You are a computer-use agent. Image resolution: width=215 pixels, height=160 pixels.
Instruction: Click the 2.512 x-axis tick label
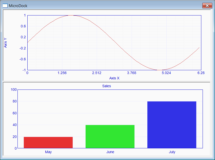97,73
